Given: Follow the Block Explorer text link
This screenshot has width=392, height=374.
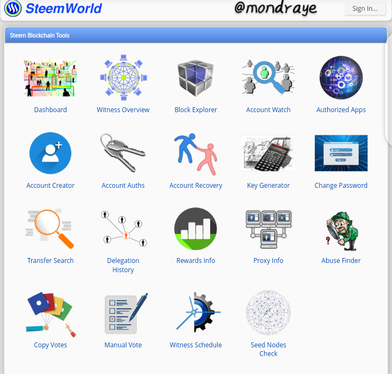Looking at the screenshot, I should click(196, 110).
